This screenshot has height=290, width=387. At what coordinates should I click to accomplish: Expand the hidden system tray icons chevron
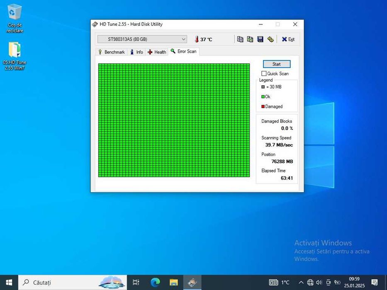point(301,283)
